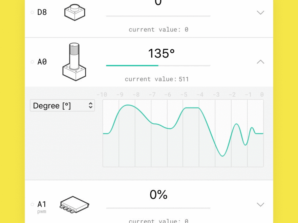Click the A0 value slider bar
Viewport: 298px width, 223px height.
[x=158, y=66]
